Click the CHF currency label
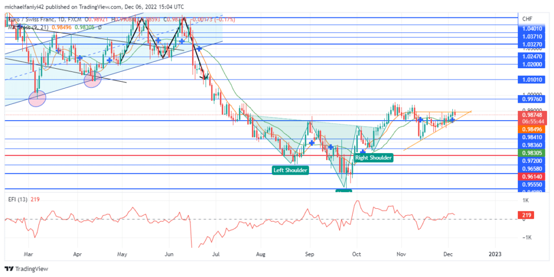Viewport: 554px width, 277px height. click(526, 19)
